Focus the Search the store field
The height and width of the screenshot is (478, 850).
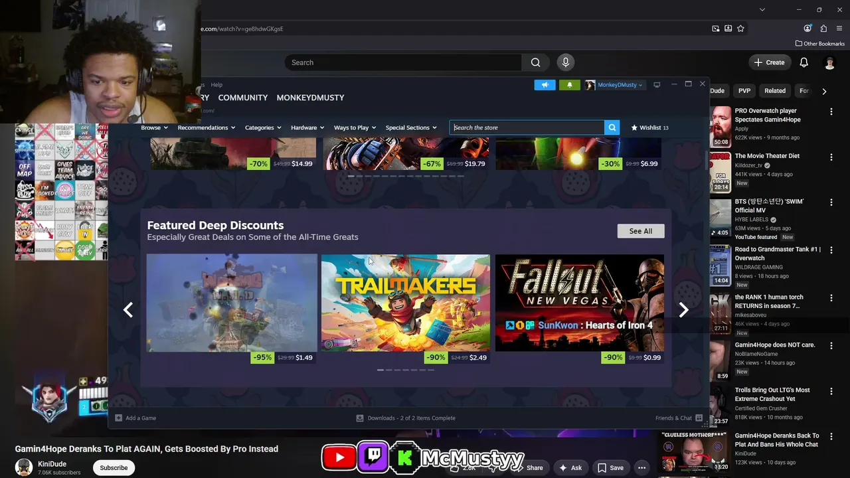coord(527,127)
